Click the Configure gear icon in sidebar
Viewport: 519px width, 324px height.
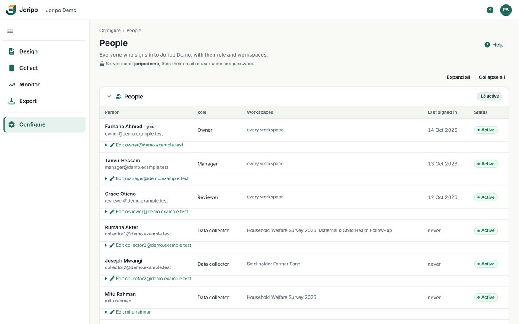12,124
